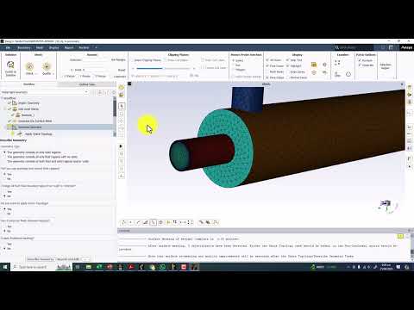
Task: Click the mesh Quality icon
Action: click(x=47, y=66)
